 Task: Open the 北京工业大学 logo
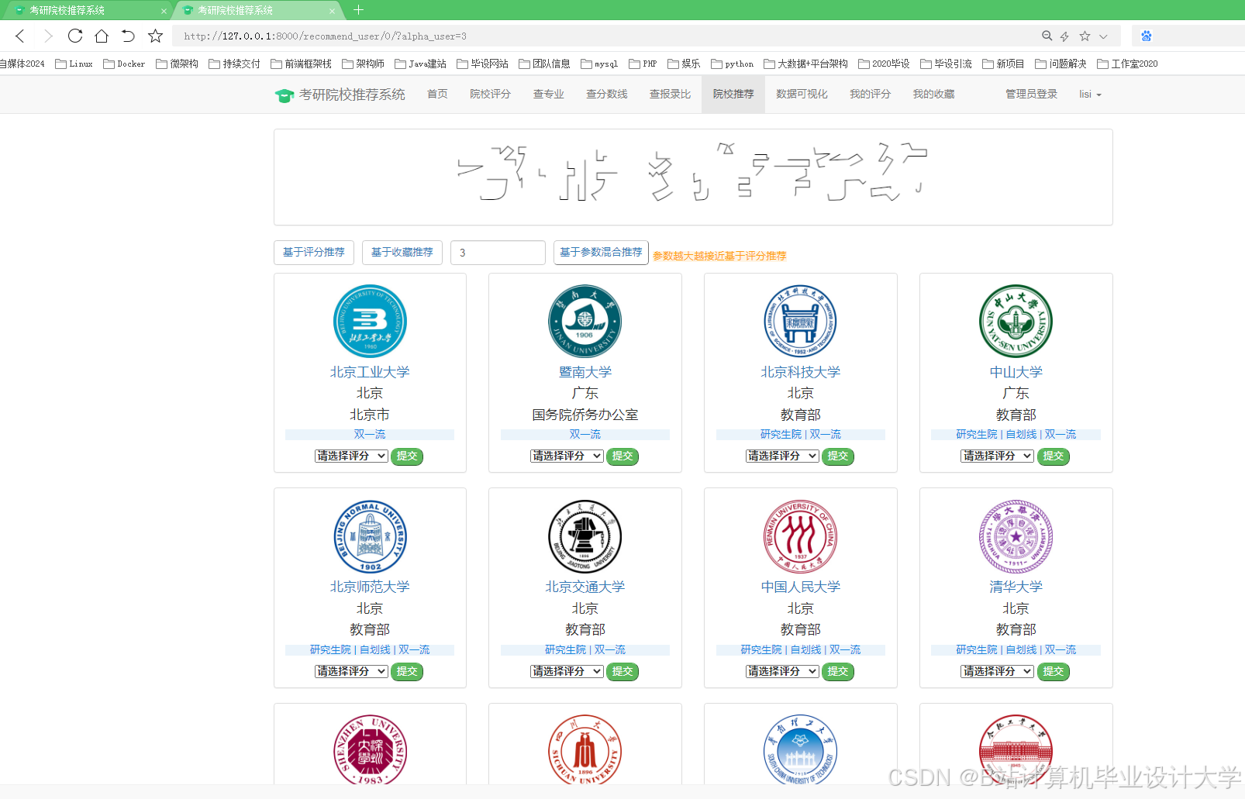point(370,322)
